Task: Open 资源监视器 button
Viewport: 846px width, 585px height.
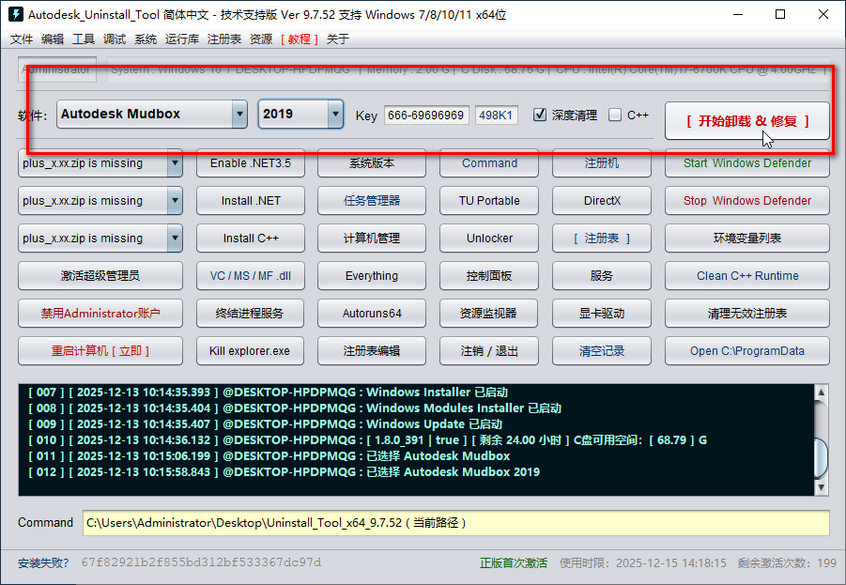Action: (x=489, y=313)
